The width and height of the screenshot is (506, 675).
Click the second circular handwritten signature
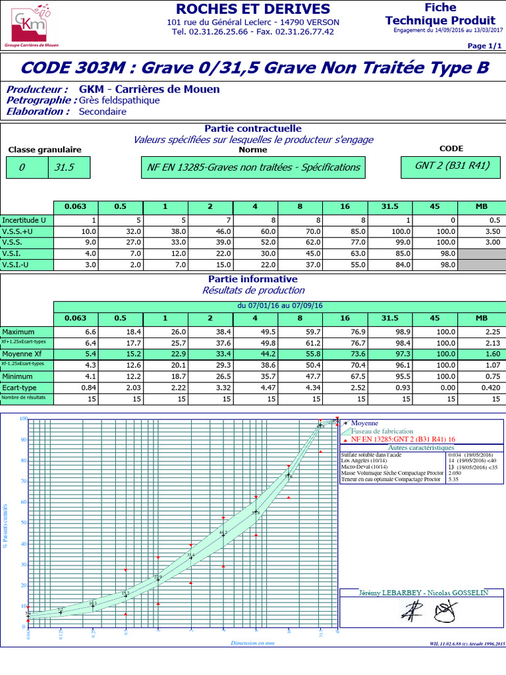pos(444,612)
